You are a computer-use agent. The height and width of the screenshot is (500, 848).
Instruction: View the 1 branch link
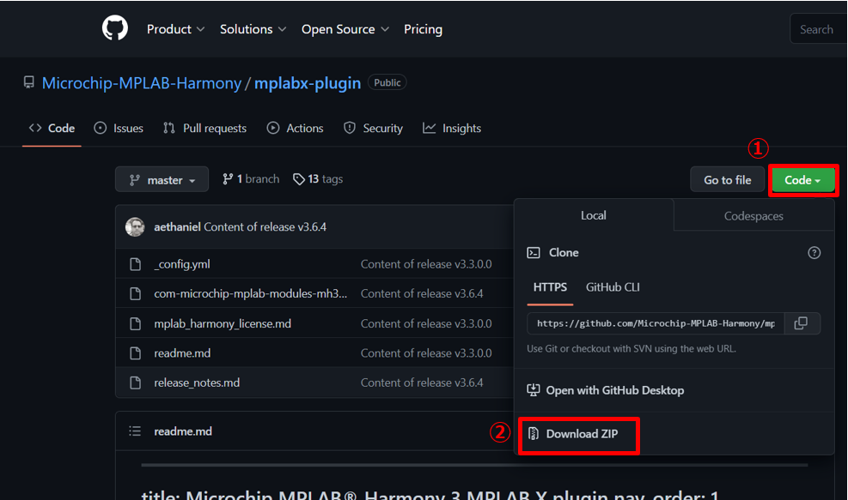pos(251,178)
